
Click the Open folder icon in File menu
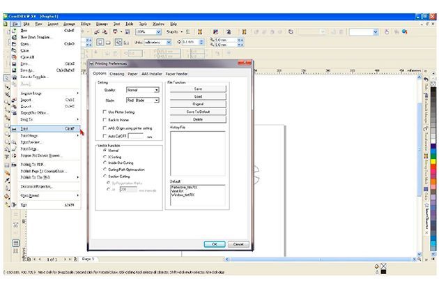pos(15,43)
